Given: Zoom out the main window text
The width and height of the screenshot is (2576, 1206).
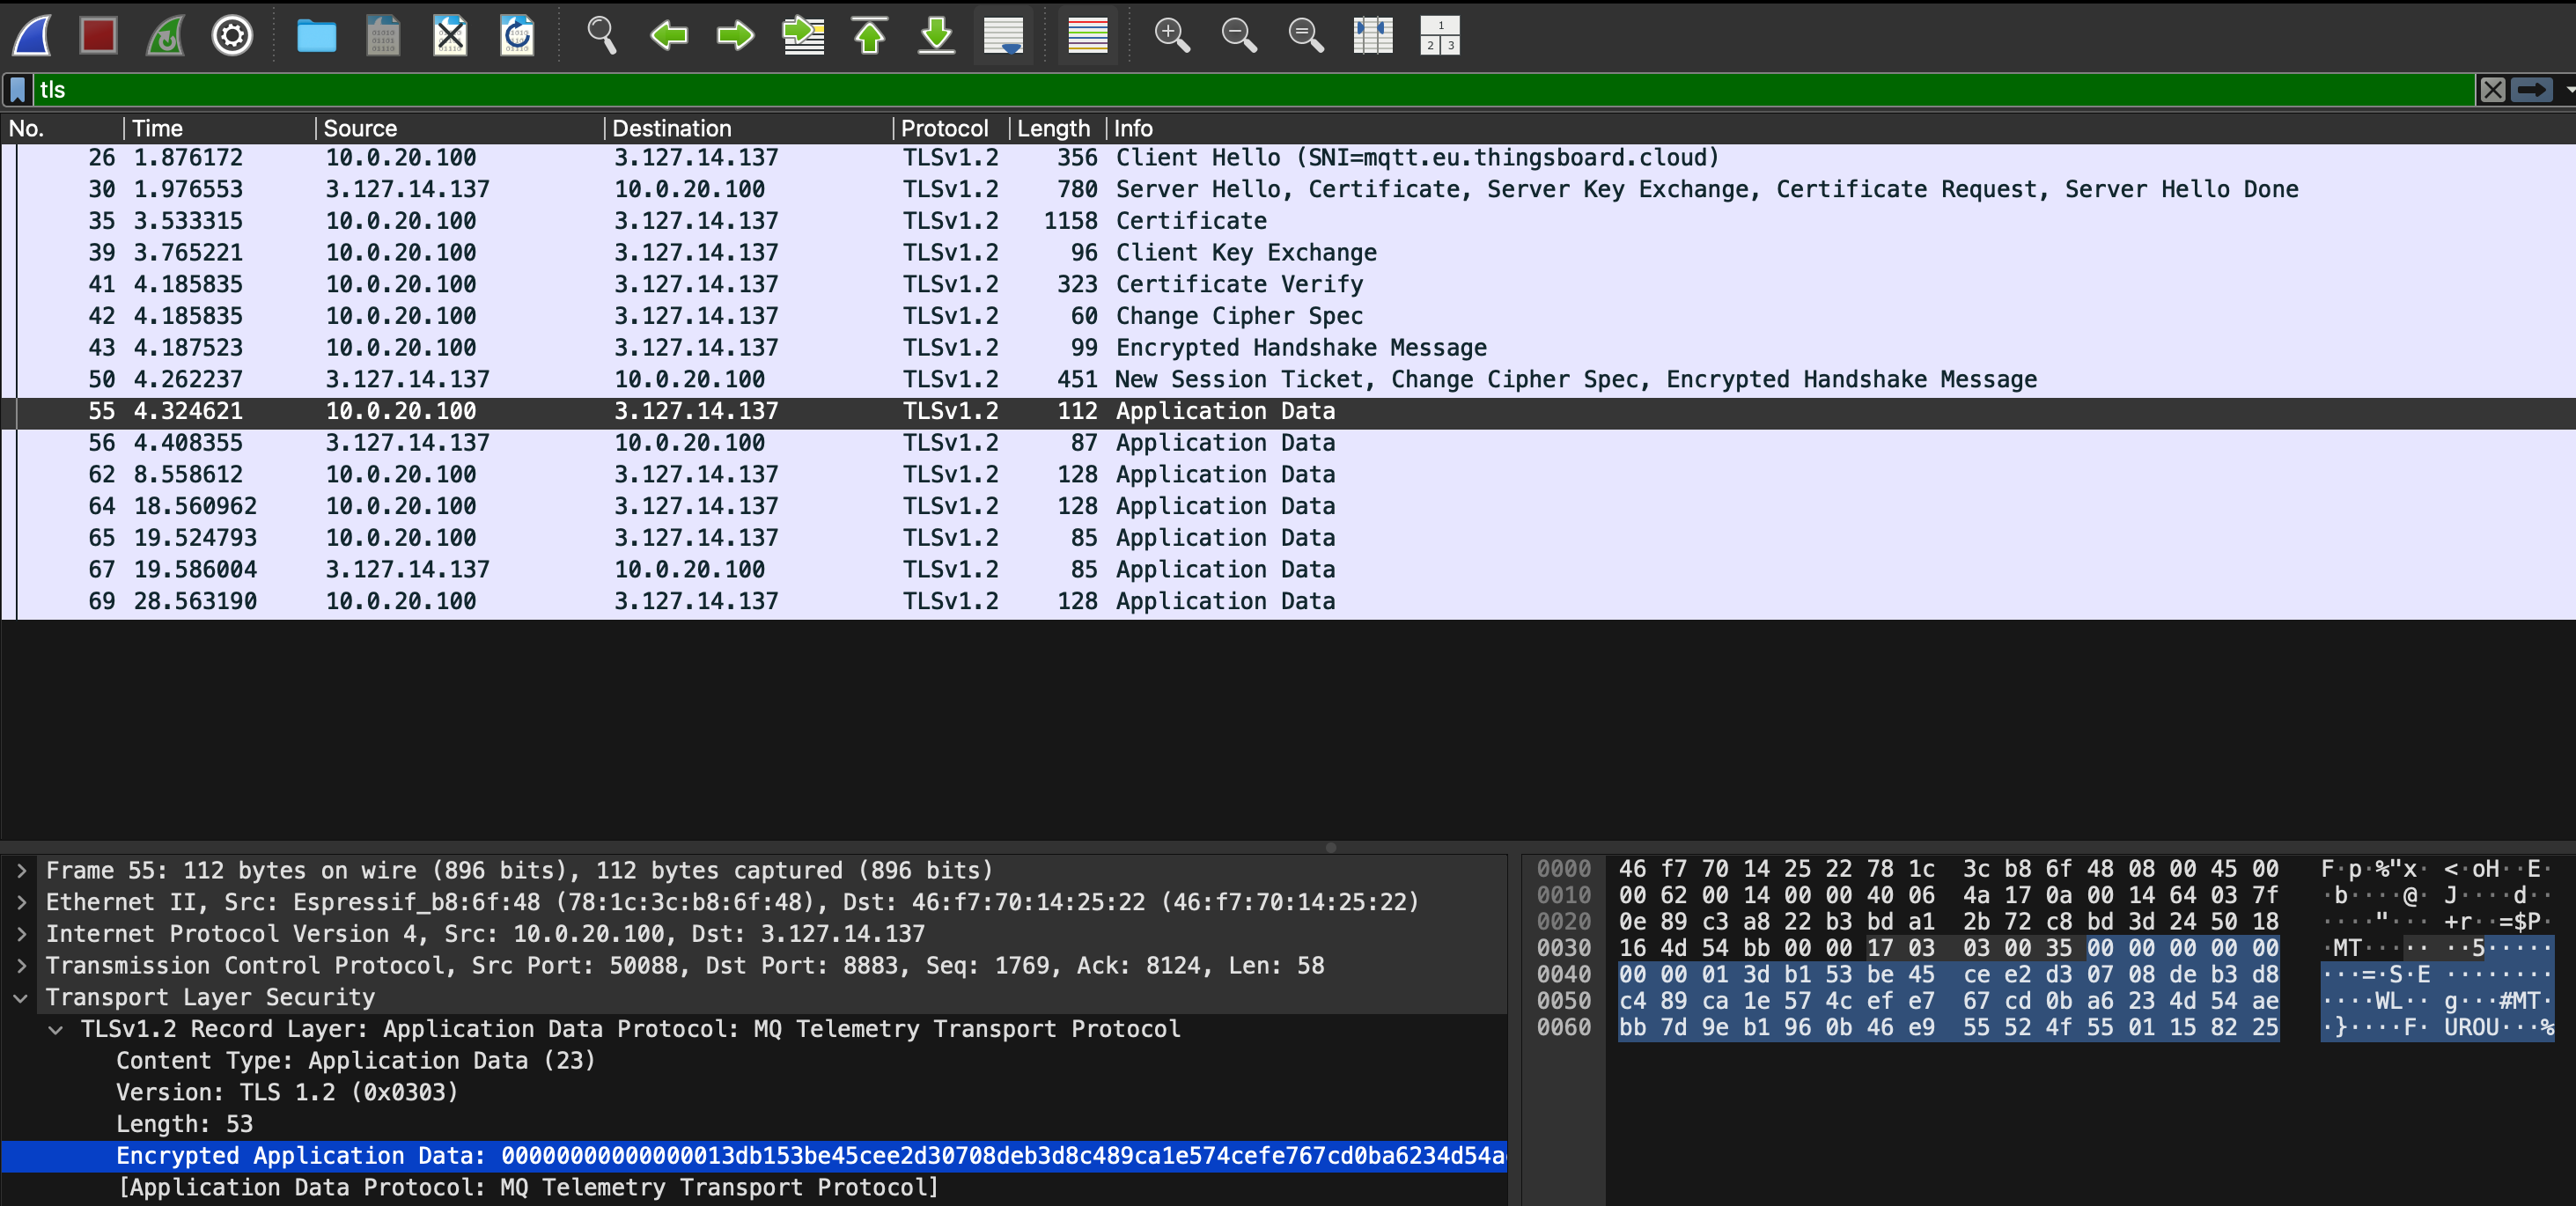Looking at the screenshot, I should tap(1239, 36).
